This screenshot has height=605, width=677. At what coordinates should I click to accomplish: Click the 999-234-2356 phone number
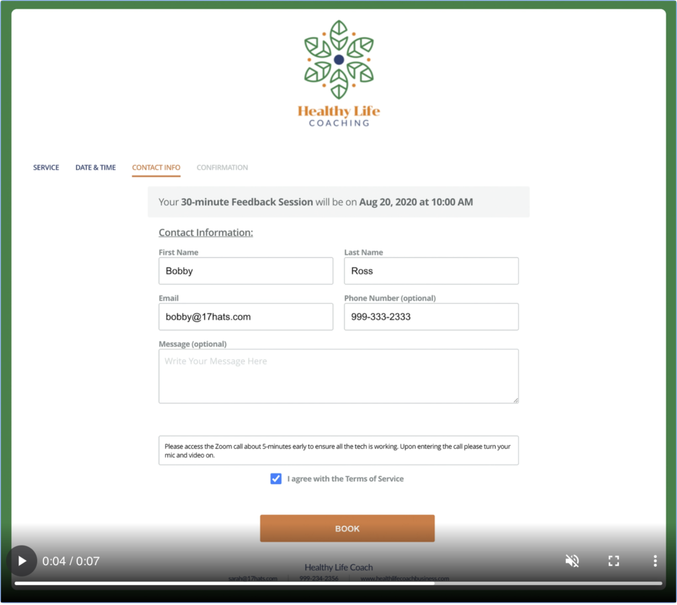321,577
